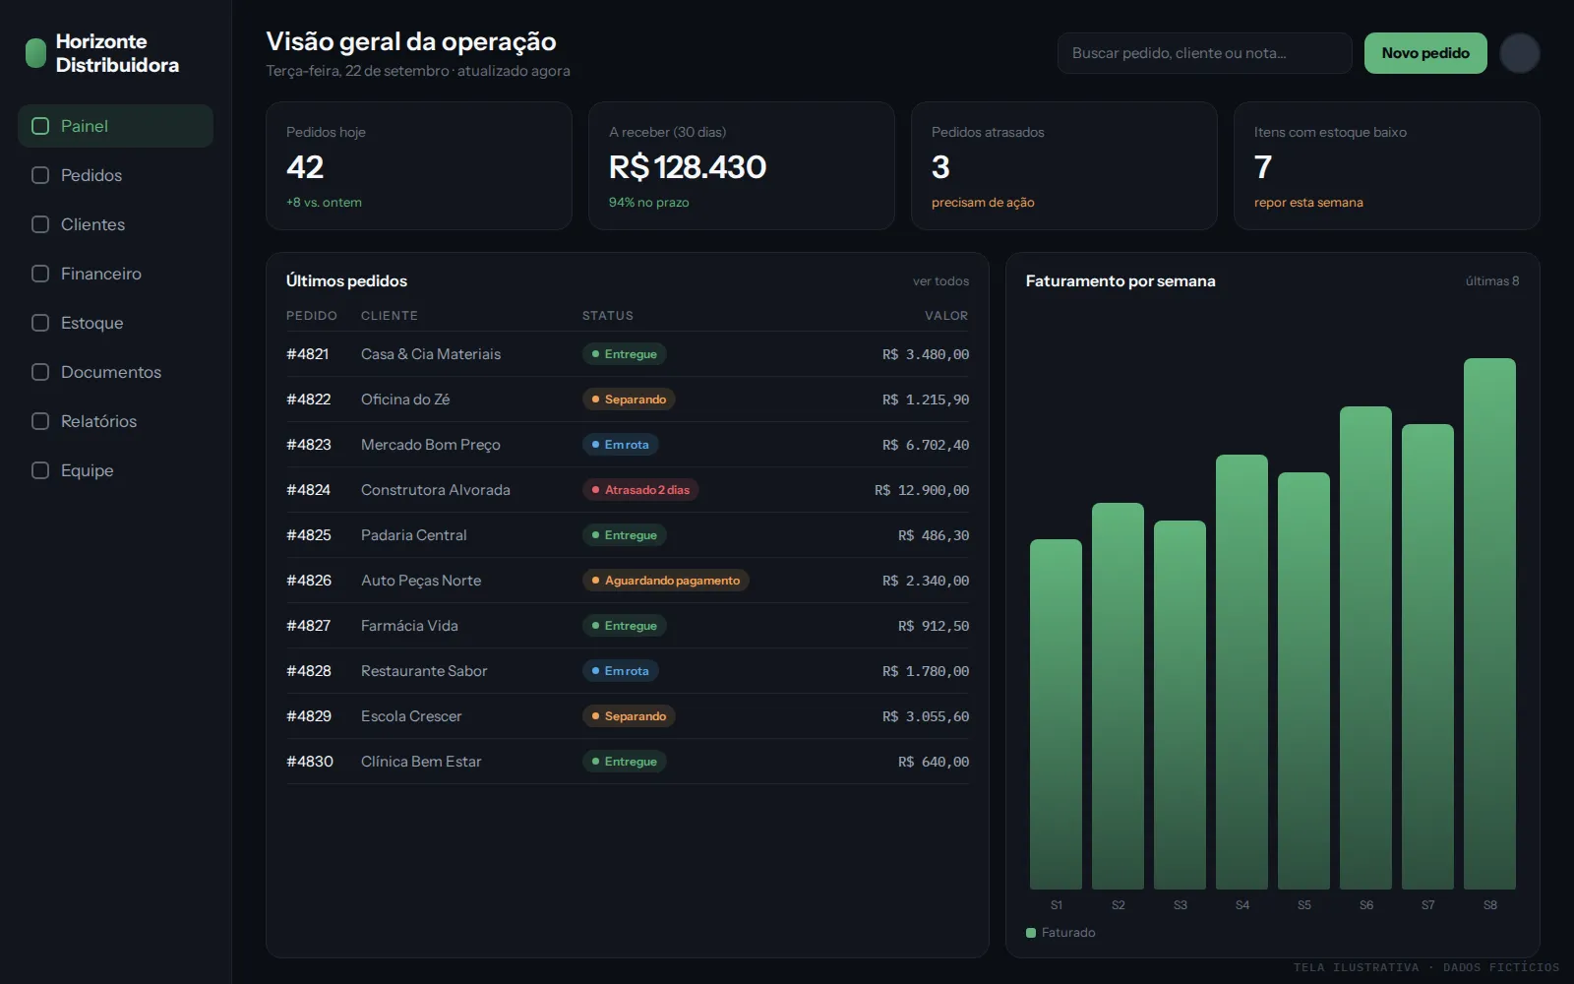This screenshot has width=1574, height=984.
Task: Click the Documentos sidebar icon
Action: 40,372
